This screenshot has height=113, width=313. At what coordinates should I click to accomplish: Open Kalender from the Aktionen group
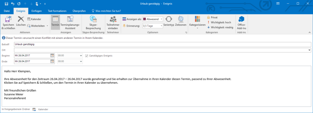click(x=34, y=19)
